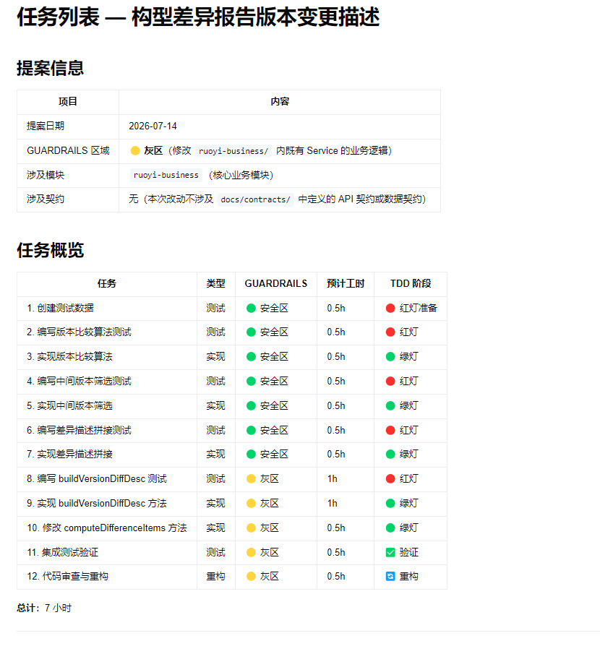Click green 安全区 dot in 编写差异描述拼接测试 row
600x654 pixels.
point(251,431)
